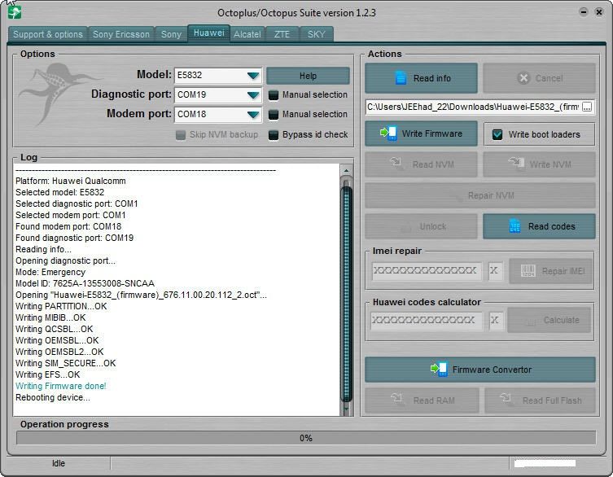Toggle Diagnostic port Manual selection checkbox

pyautogui.click(x=274, y=95)
